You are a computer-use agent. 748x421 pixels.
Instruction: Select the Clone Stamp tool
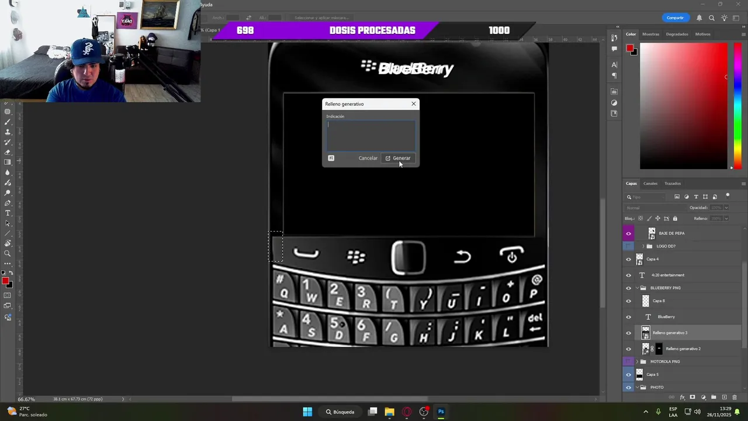pos(8,132)
